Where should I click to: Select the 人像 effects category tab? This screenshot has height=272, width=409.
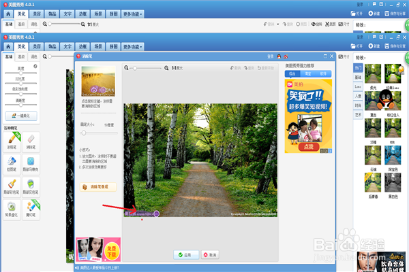coord(358,96)
